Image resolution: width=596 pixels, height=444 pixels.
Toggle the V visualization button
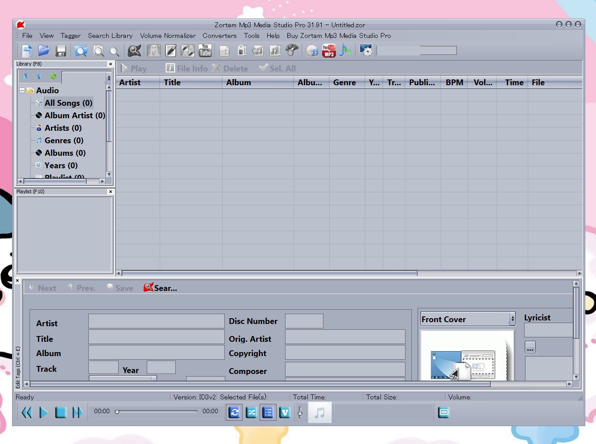[x=285, y=412]
